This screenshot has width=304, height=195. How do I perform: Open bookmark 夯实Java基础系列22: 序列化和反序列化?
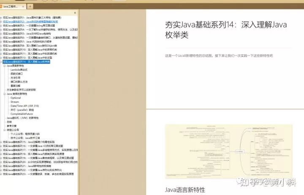point(32,170)
